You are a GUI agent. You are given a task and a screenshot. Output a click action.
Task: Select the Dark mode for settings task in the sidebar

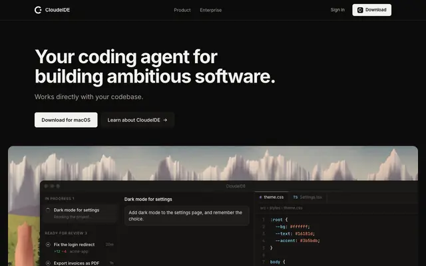coord(81,213)
